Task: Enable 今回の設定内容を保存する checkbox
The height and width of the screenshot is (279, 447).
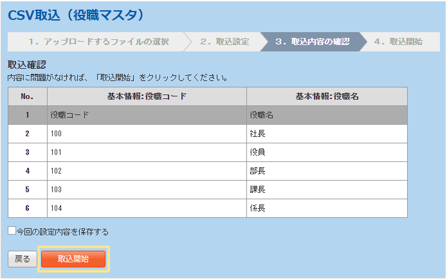Action: (x=12, y=231)
